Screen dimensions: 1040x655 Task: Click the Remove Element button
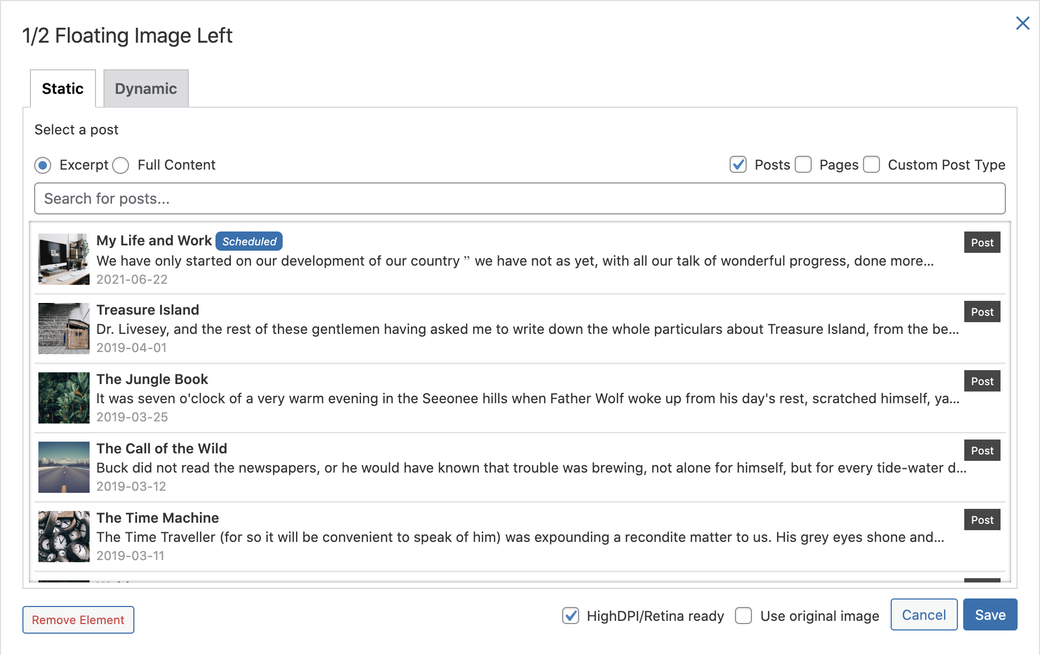click(78, 620)
